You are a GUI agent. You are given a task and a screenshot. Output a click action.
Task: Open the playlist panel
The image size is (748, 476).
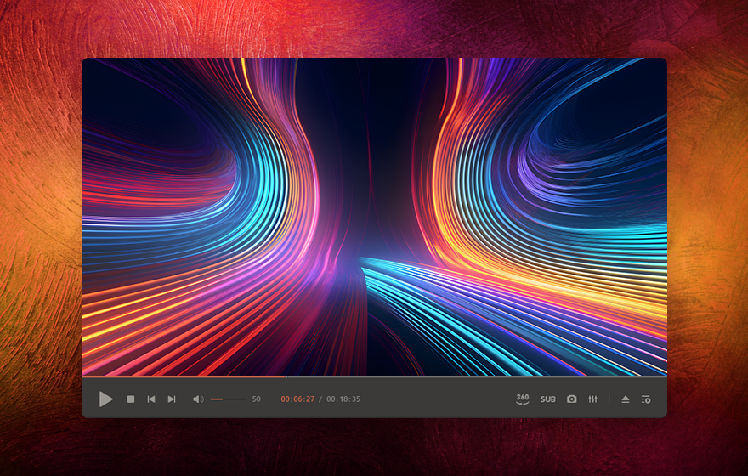tap(646, 399)
